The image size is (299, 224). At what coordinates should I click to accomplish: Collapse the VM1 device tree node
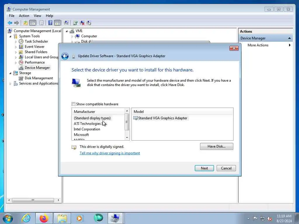point(67,31)
